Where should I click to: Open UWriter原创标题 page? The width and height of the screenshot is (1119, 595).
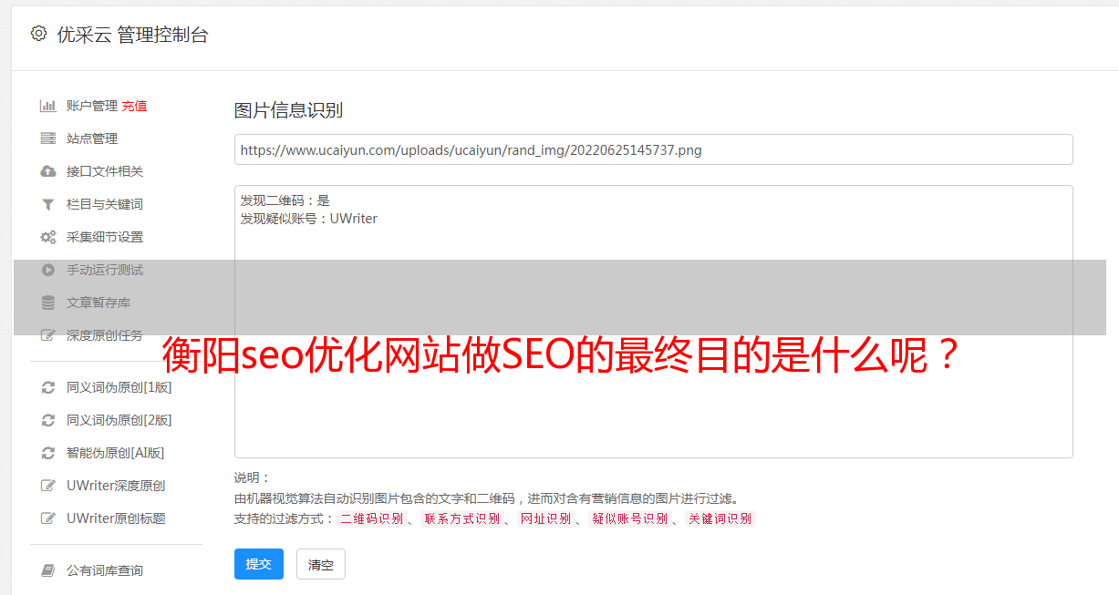116,518
